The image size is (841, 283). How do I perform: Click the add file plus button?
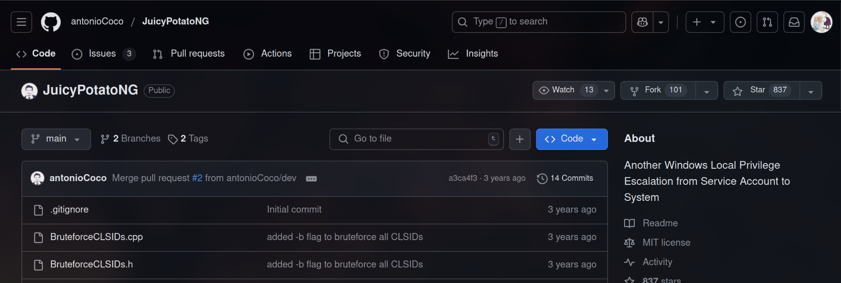point(520,139)
